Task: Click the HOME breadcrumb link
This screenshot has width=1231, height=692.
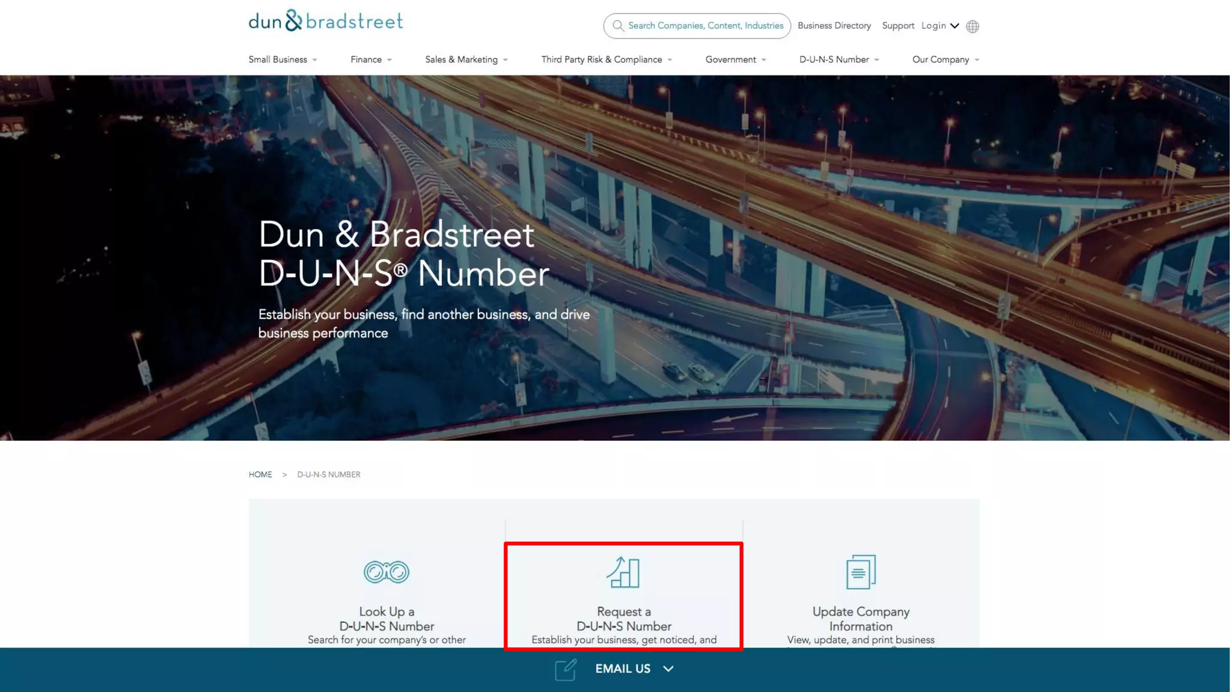Action: (260, 475)
